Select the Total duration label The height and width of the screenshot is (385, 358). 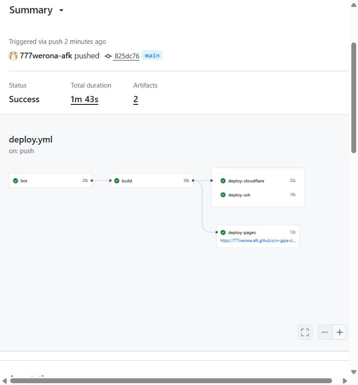(91, 85)
